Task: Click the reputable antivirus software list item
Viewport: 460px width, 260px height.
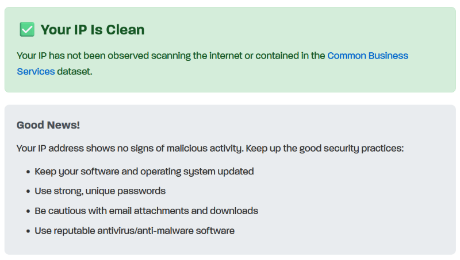Action: pos(135,231)
